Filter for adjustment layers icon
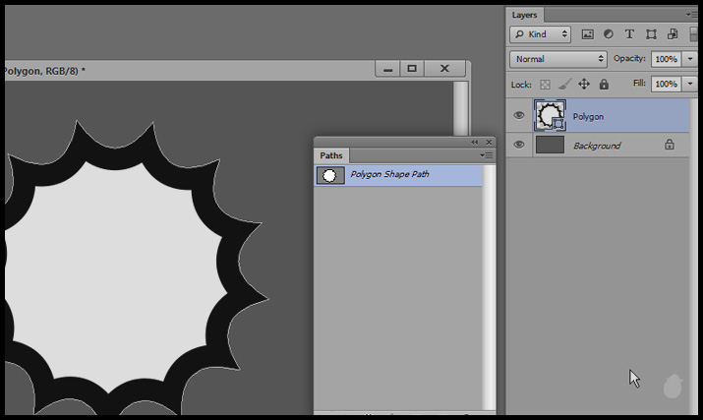703x420 pixels. (608, 34)
